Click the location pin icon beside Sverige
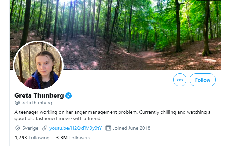Image resolution: width=226 pixels, height=146 pixels. tap(18, 128)
